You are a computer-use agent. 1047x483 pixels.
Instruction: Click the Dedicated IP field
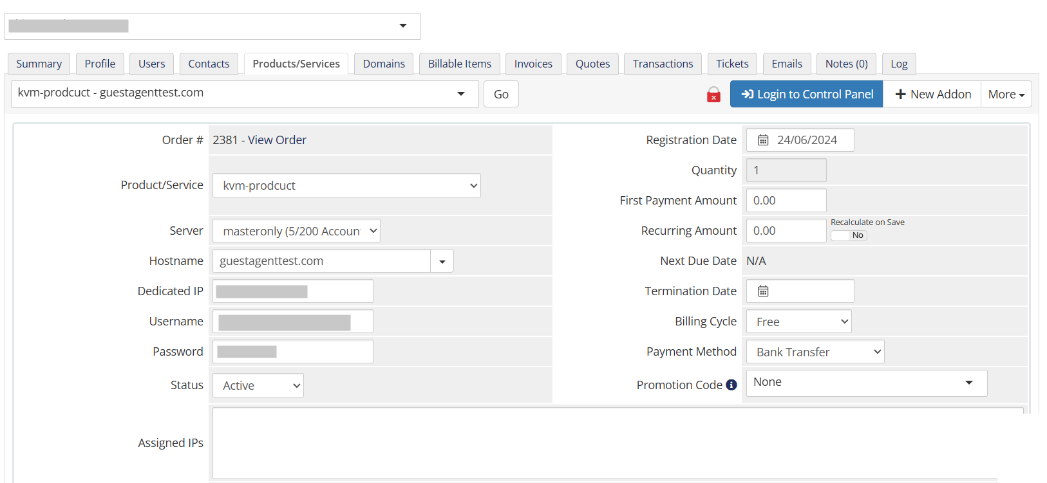tap(293, 291)
